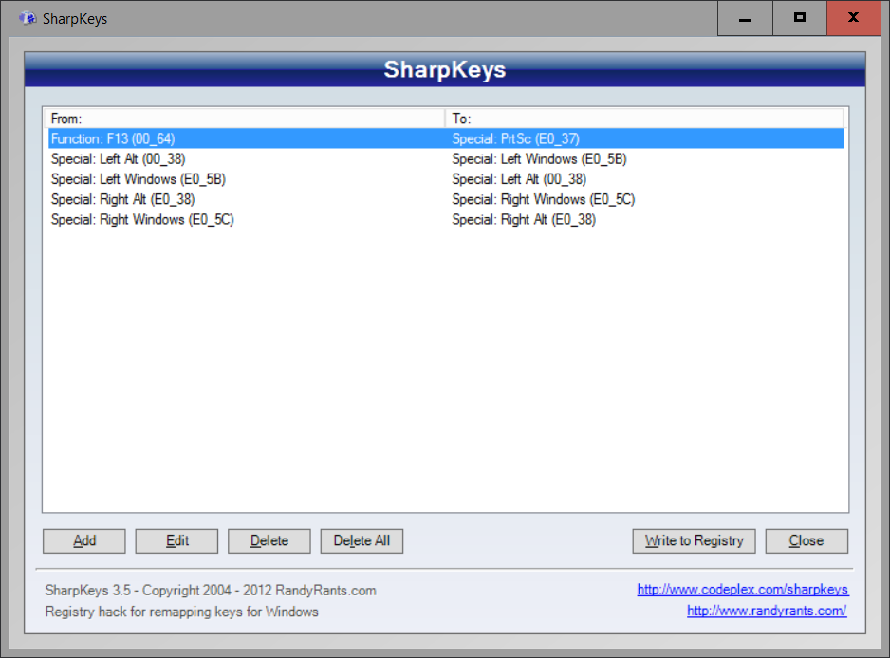Click the PrtSc (E0_37) target cell
890x658 pixels.
(x=515, y=139)
